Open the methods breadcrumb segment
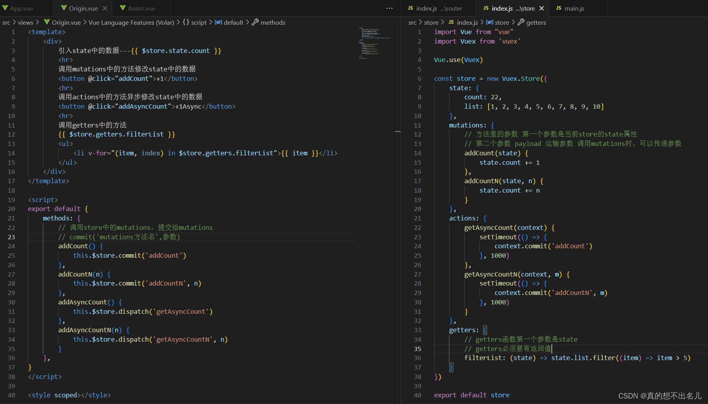The height and width of the screenshot is (404, 708). point(273,22)
